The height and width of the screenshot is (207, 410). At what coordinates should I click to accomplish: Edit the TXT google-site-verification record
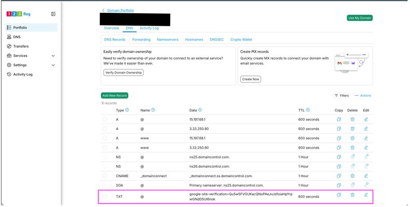click(x=366, y=195)
